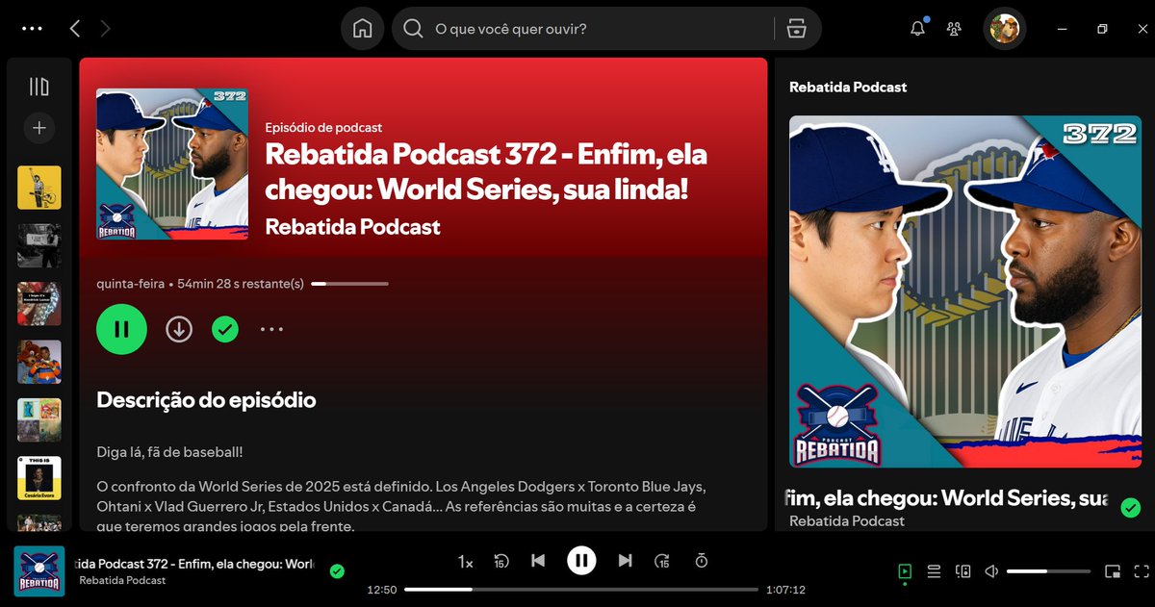Click the episode cover art in header
The height and width of the screenshot is (607, 1155).
(172, 164)
